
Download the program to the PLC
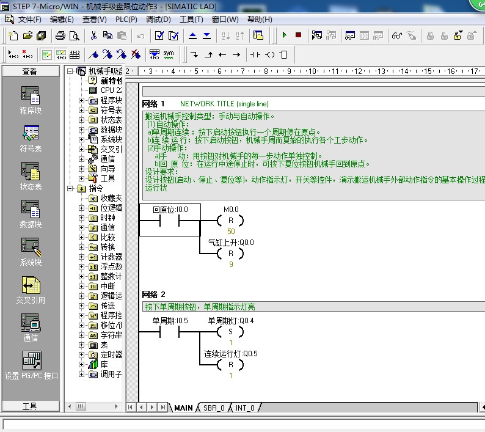coord(206,35)
